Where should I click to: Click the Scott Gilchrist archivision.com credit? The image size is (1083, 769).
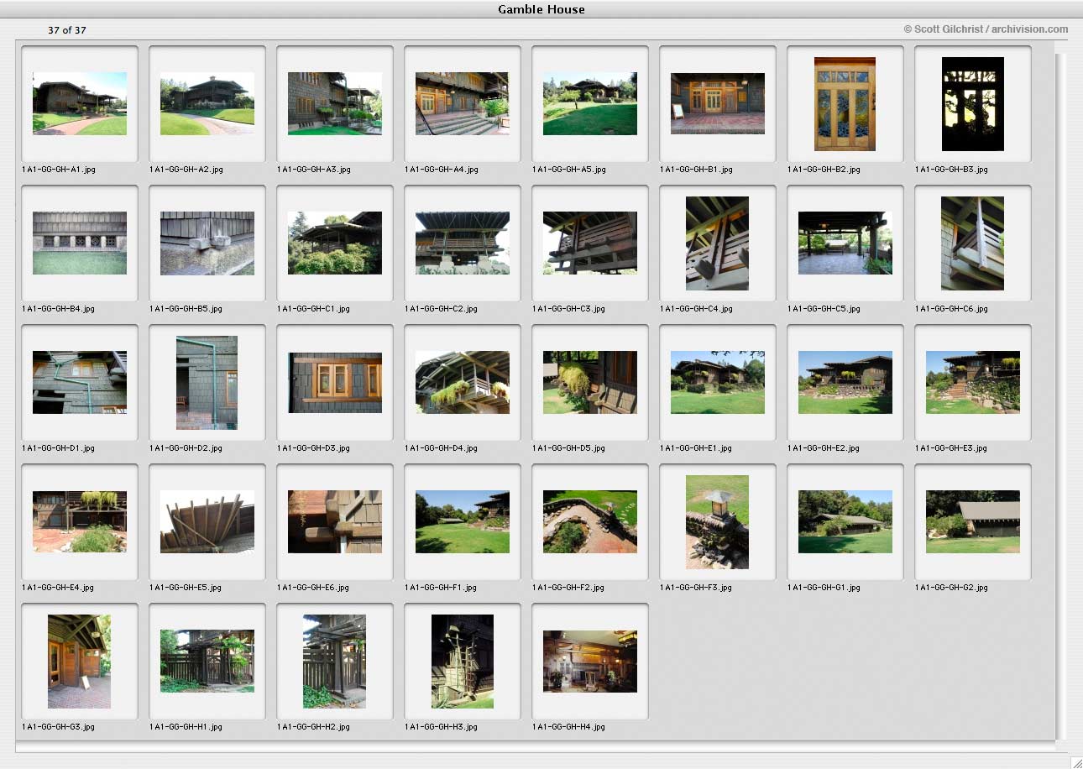(x=986, y=29)
